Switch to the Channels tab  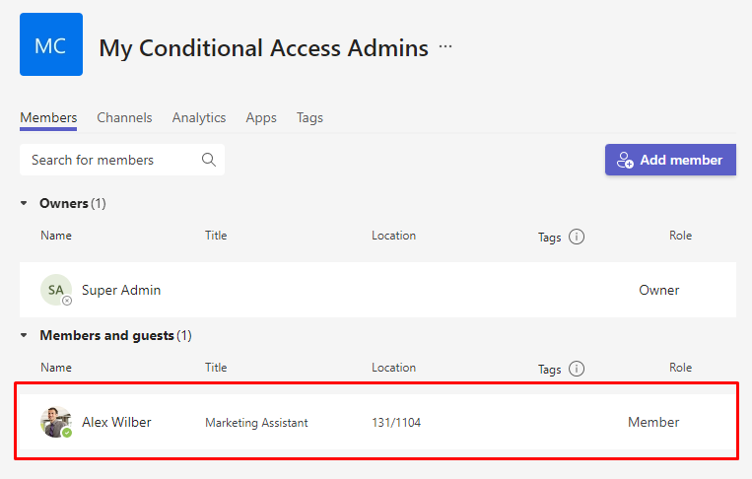[x=124, y=117]
